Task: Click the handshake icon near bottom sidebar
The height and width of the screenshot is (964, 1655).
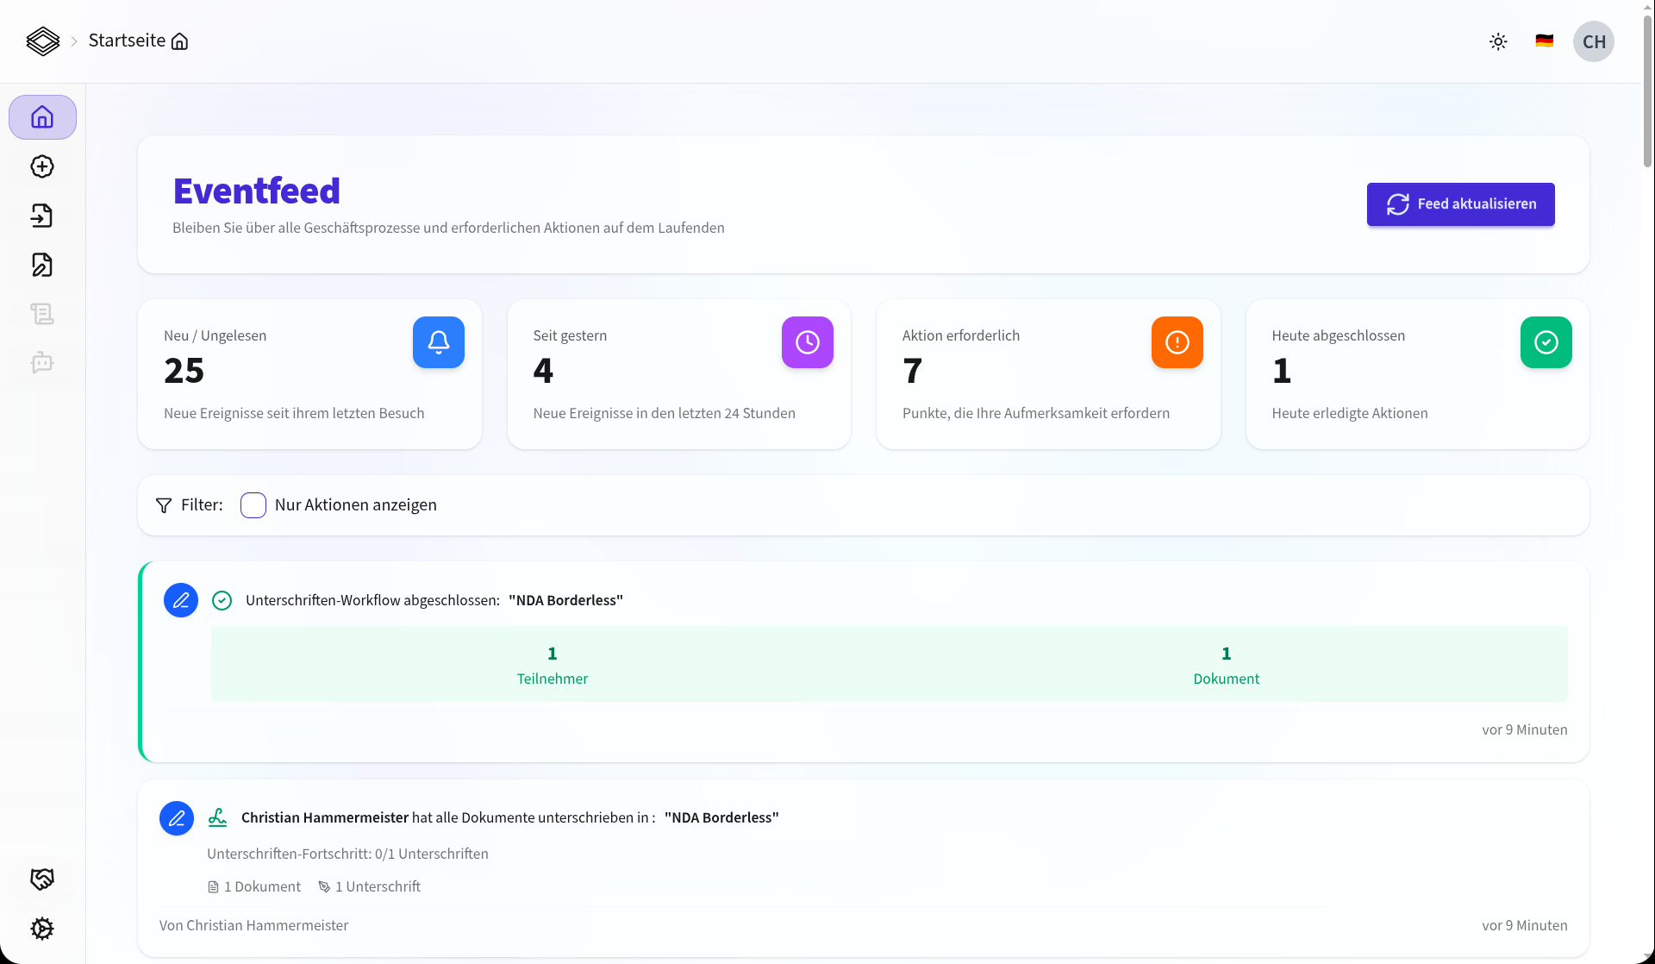Action: tap(42, 878)
